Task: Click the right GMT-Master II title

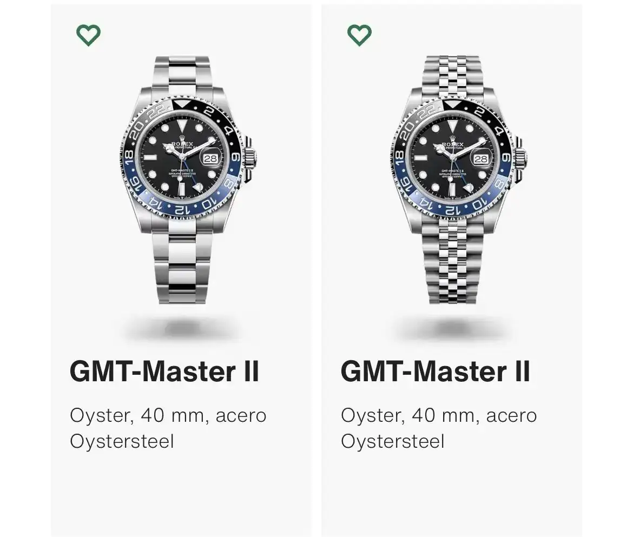Action: (436, 372)
